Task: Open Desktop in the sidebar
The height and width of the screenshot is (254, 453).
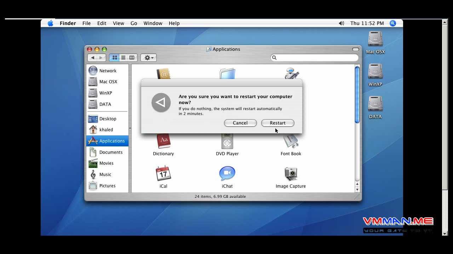Action: pyautogui.click(x=107, y=119)
